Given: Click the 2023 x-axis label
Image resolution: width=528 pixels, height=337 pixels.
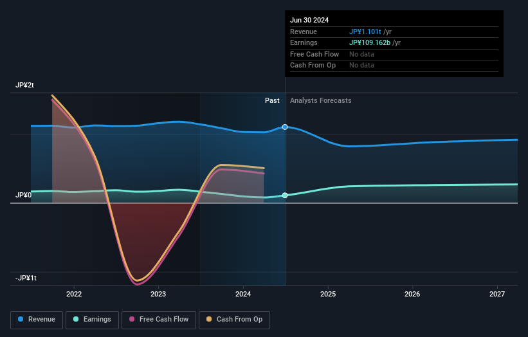Looking at the screenshot, I should (x=158, y=294).
